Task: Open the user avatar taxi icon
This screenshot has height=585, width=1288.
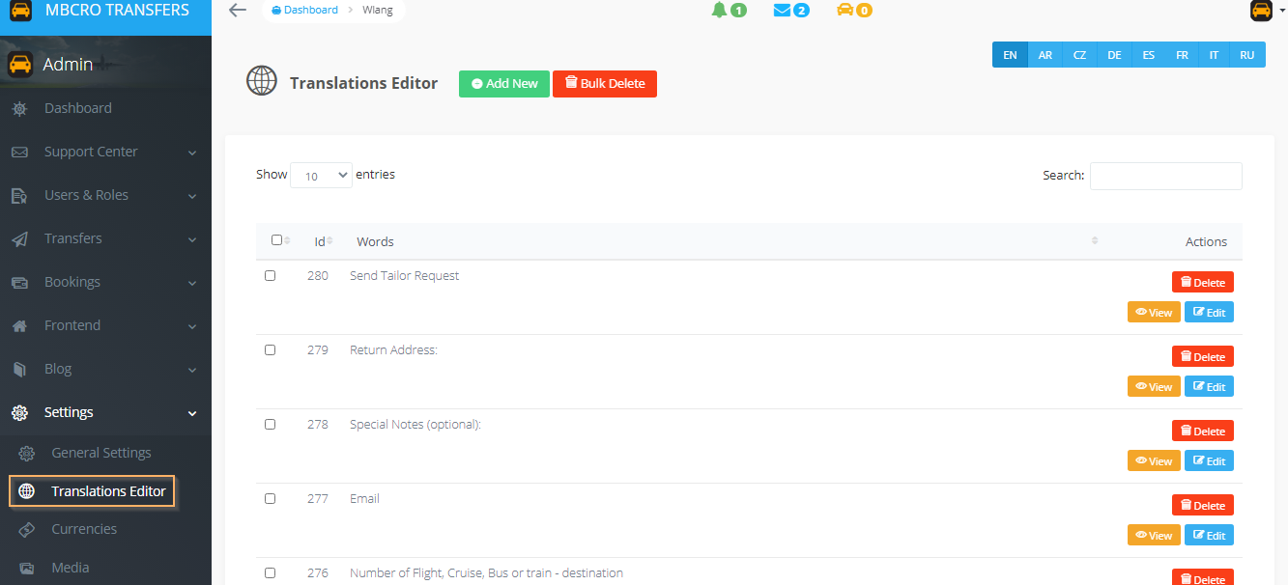Action: pos(1261,11)
